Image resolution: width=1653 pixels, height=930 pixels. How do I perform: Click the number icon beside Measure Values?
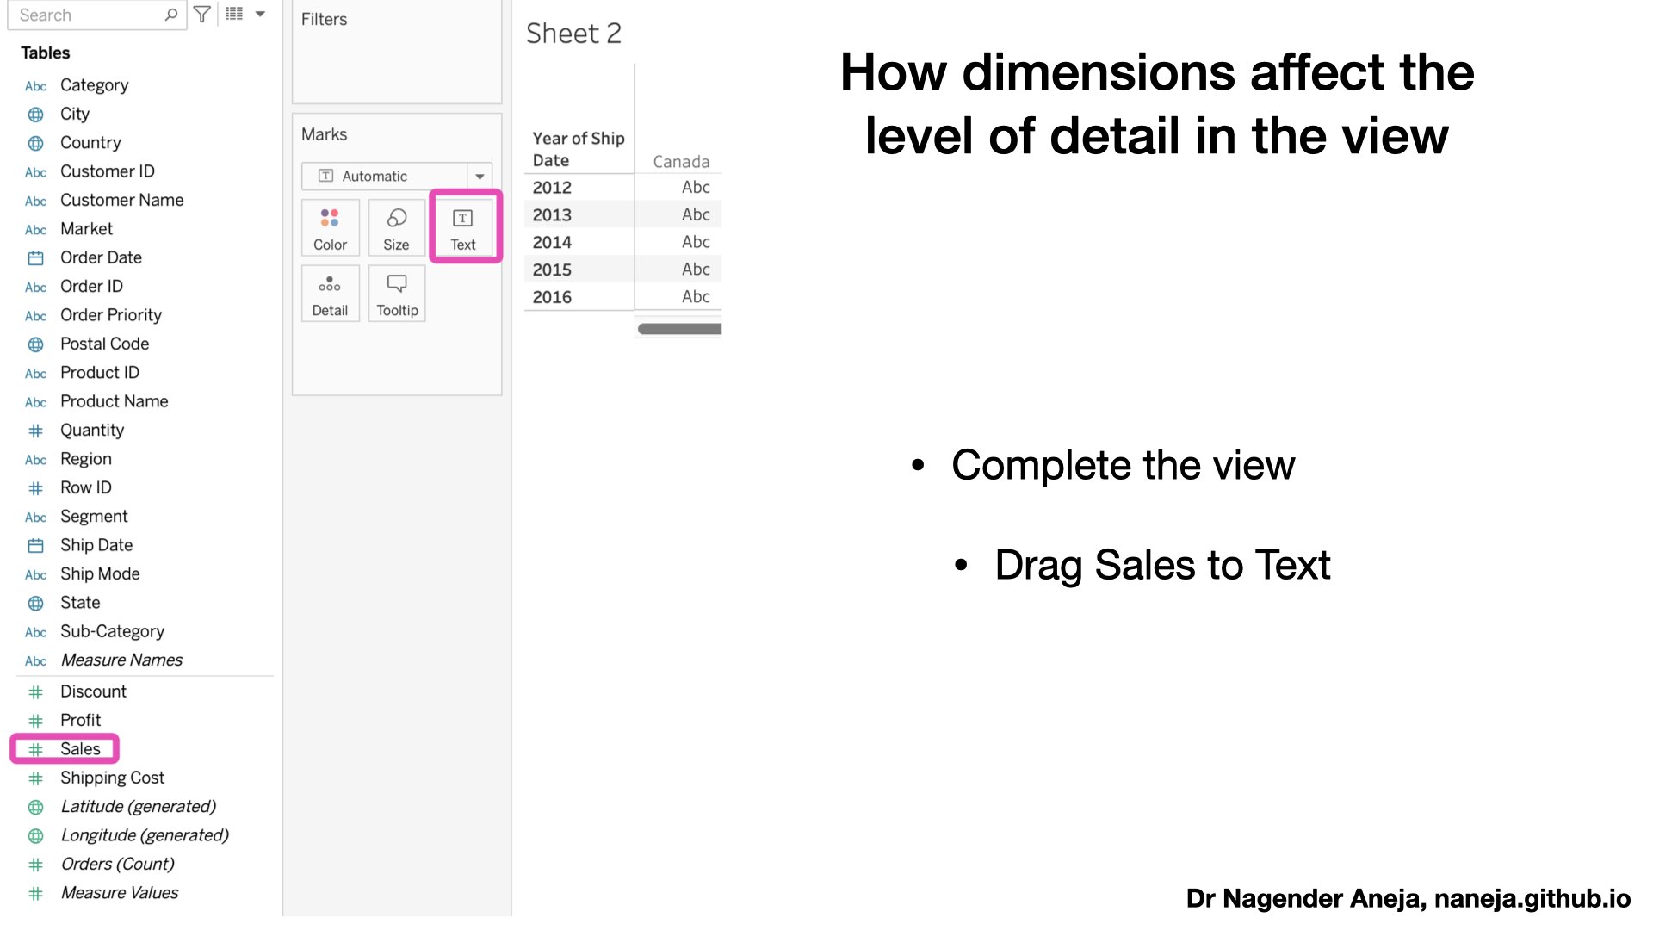(35, 894)
